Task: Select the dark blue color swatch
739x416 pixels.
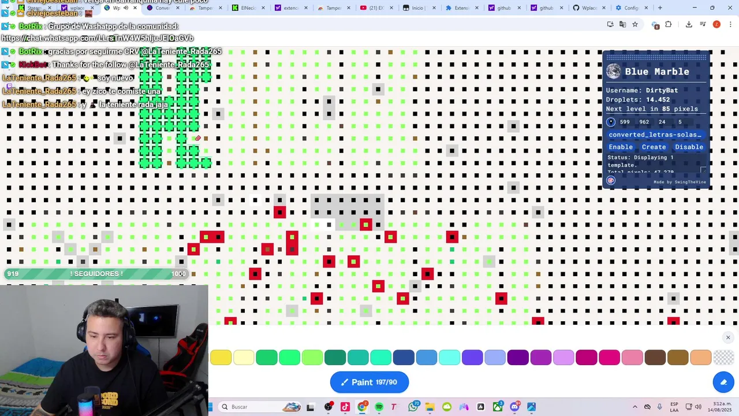Action: coord(404,358)
